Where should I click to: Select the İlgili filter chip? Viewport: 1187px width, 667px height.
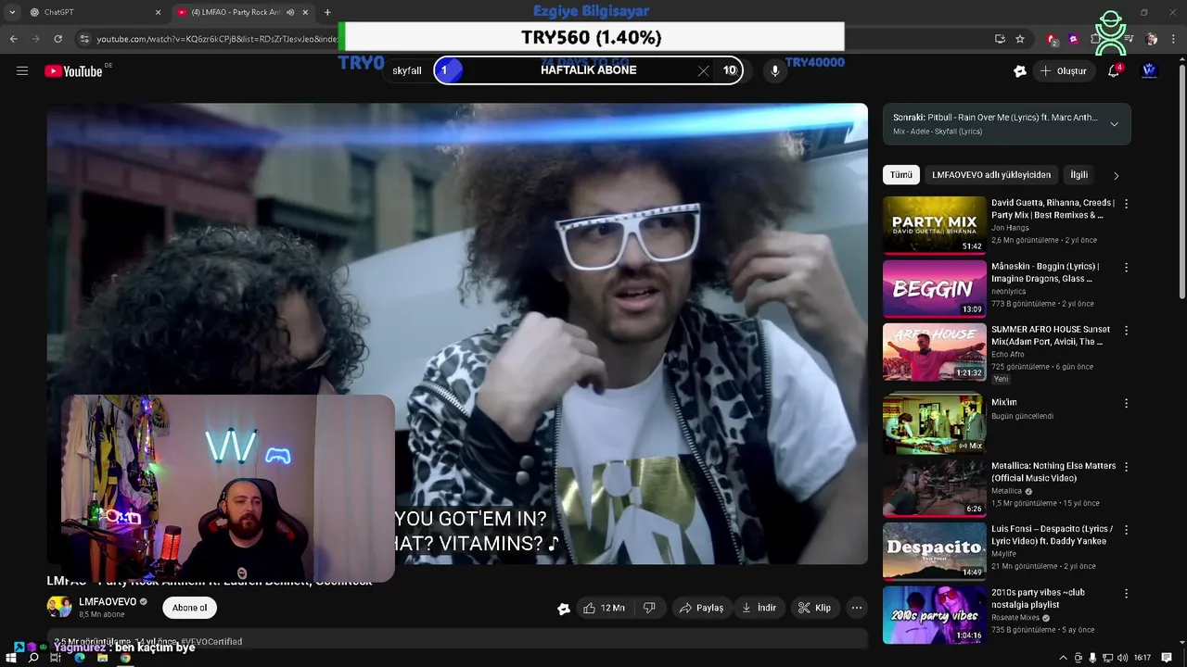click(1079, 175)
